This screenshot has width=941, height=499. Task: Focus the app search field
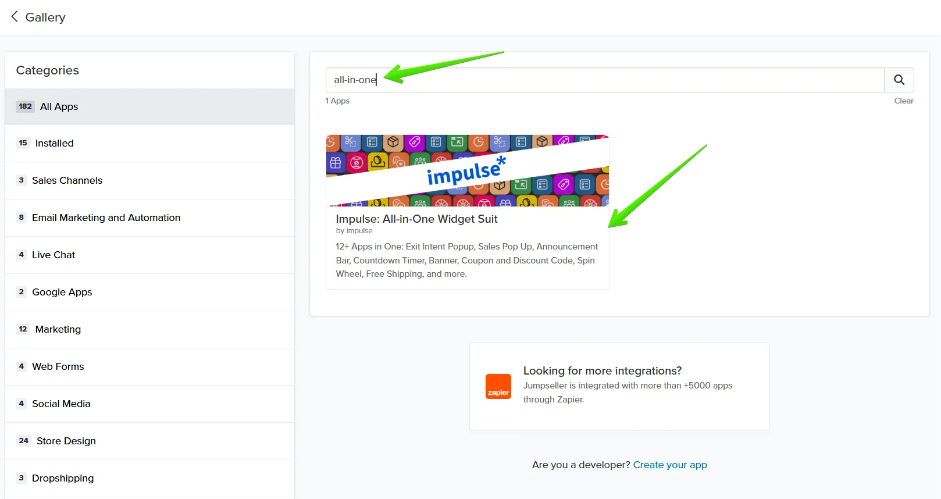605,80
